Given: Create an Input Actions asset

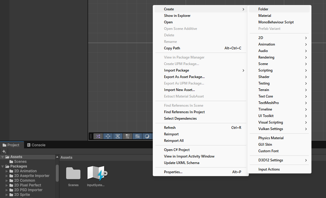Looking at the screenshot, I should pos(279,169).
